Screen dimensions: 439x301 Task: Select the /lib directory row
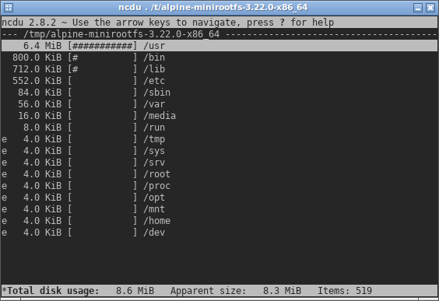pyautogui.click(x=219, y=69)
